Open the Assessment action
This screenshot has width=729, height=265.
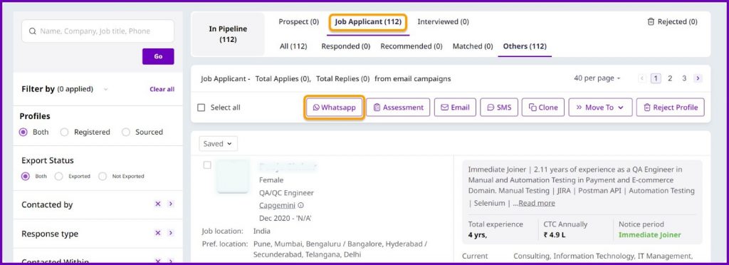click(x=398, y=108)
